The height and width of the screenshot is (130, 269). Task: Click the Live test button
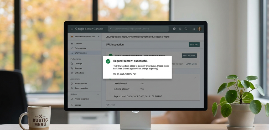[x=194, y=45]
